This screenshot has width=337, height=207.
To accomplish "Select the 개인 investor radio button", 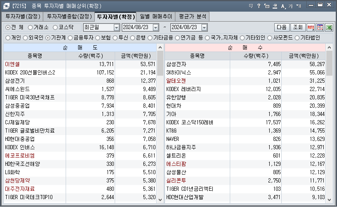I will coord(8,38).
